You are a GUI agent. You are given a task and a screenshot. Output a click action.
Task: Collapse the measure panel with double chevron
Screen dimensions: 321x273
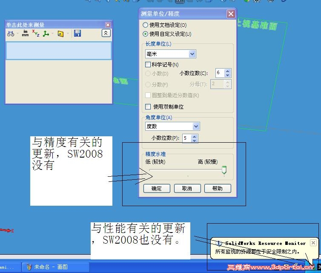click(x=106, y=33)
